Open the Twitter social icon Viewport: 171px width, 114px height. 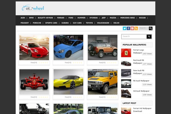pos(125,28)
